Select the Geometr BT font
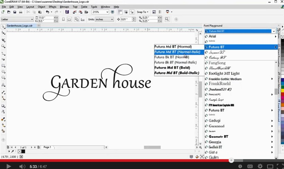284x169 pixels. click(x=218, y=136)
